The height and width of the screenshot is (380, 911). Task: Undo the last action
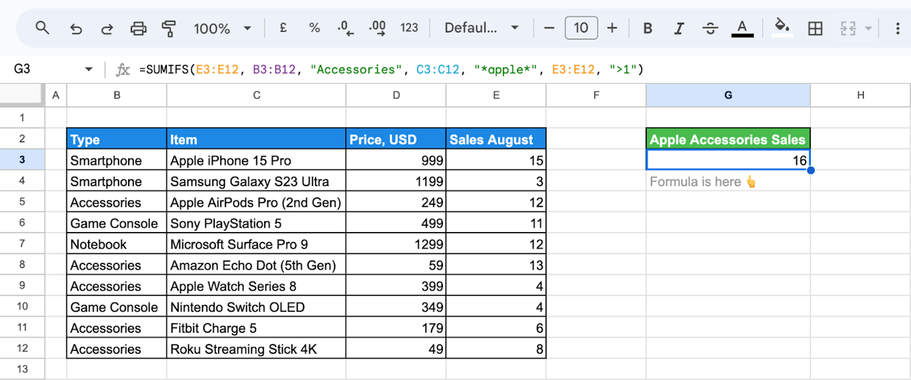pos(76,28)
